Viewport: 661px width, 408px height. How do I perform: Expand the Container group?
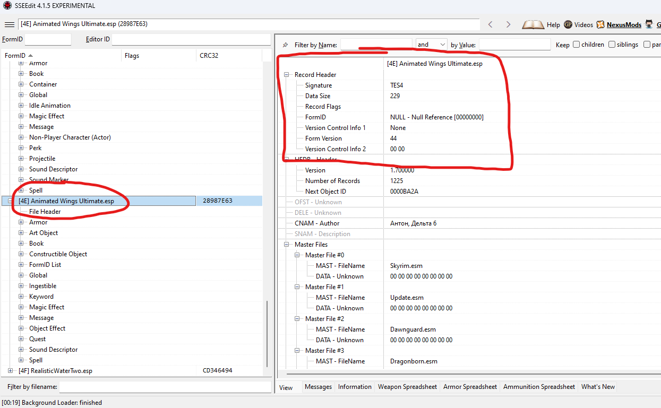point(22,84)
